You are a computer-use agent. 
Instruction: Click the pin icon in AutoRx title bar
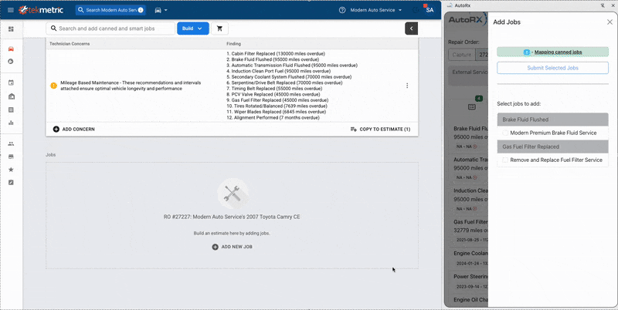pyautogui.click(x=603, y=5)
